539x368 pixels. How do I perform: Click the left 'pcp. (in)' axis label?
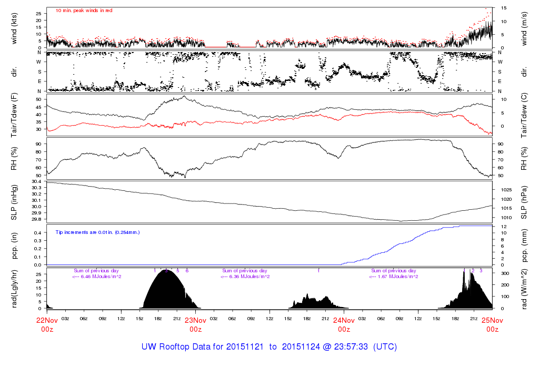[14, 246]
